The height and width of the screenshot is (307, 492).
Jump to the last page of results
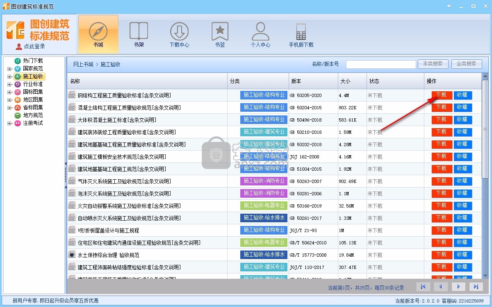click(476, 287)
